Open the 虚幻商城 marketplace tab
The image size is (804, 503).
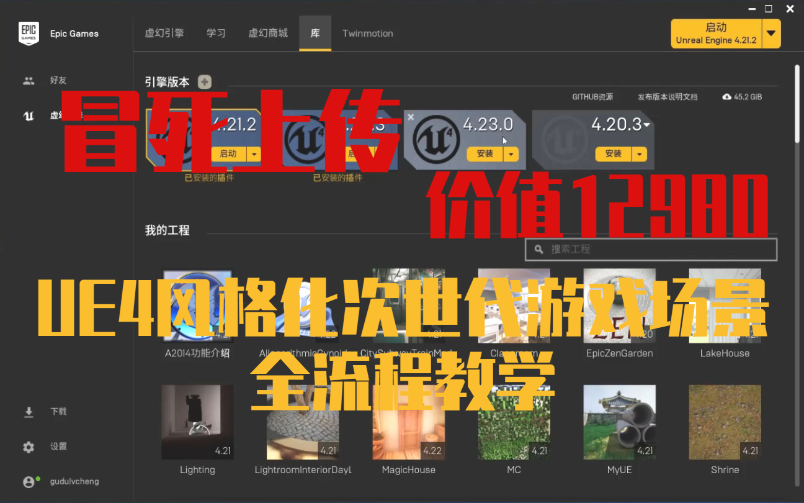268,33
